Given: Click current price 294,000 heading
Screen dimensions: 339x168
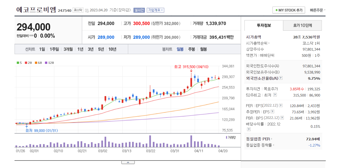Looking at the screenshot, I should (x=33, y=27).
